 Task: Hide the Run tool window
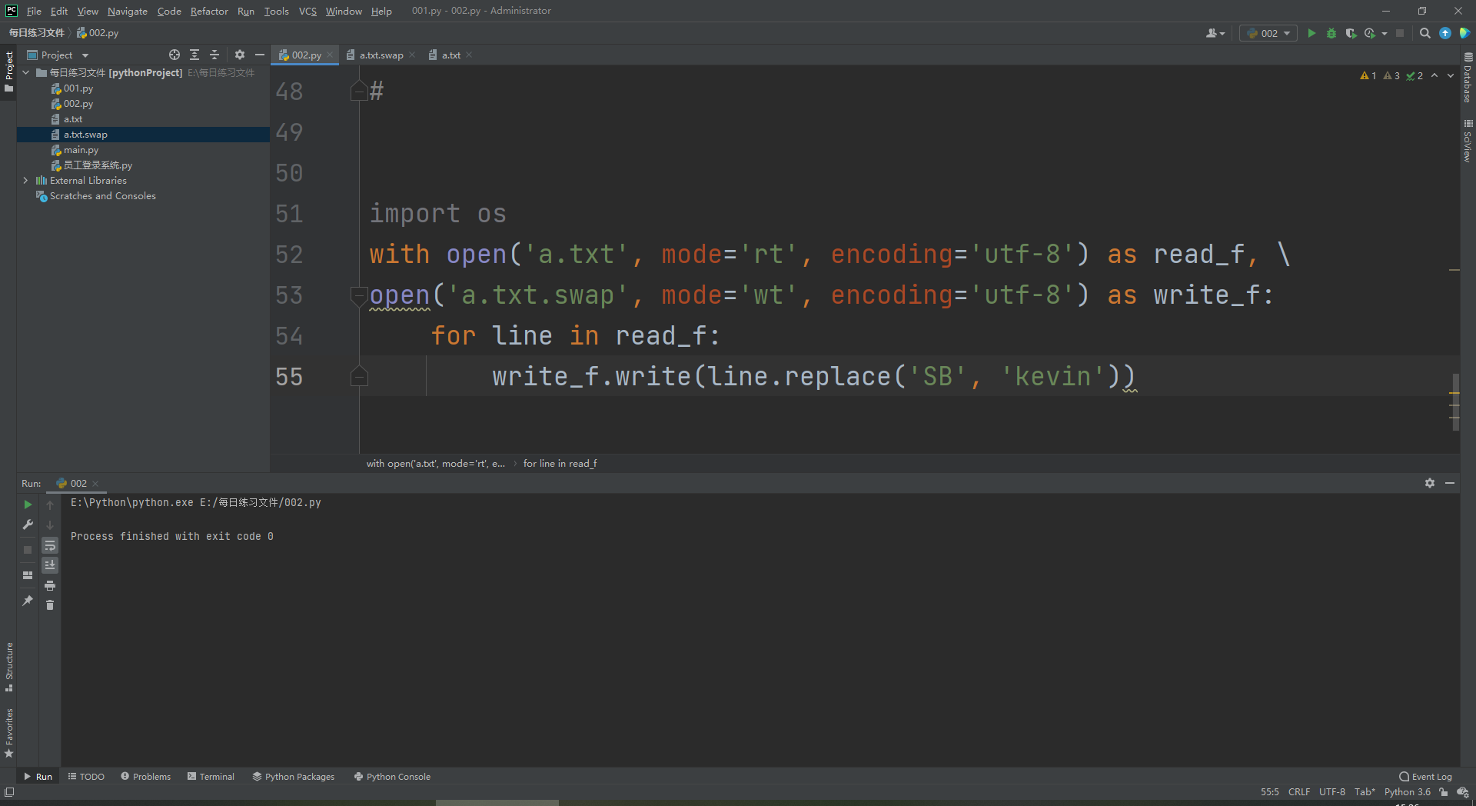(x=1450, y=483)
